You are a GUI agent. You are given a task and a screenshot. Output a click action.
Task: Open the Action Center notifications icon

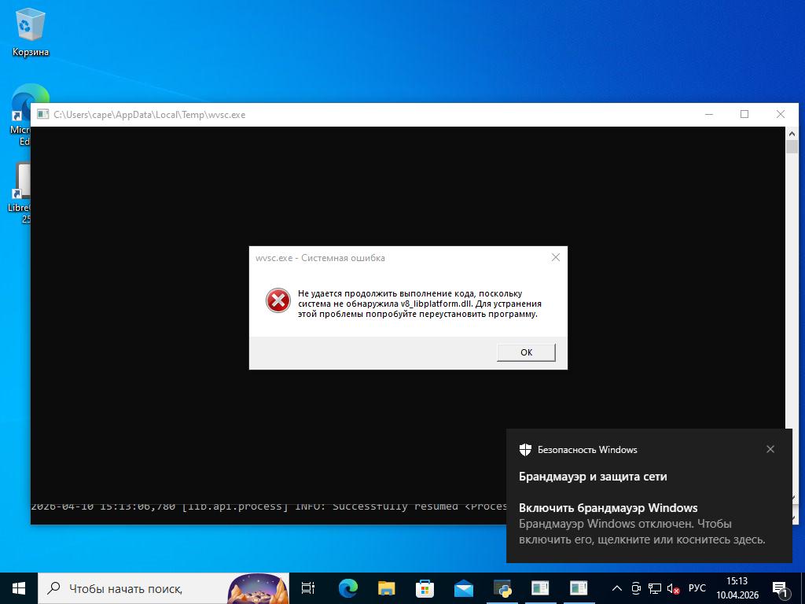click(x=781, y=588)
